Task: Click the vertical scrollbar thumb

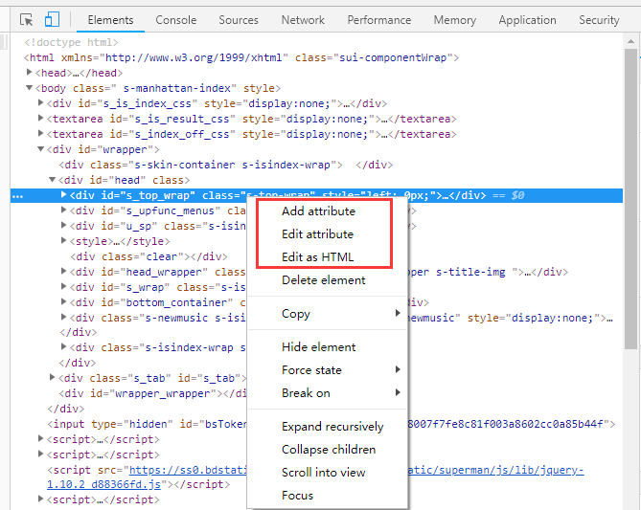Action: 630,199
